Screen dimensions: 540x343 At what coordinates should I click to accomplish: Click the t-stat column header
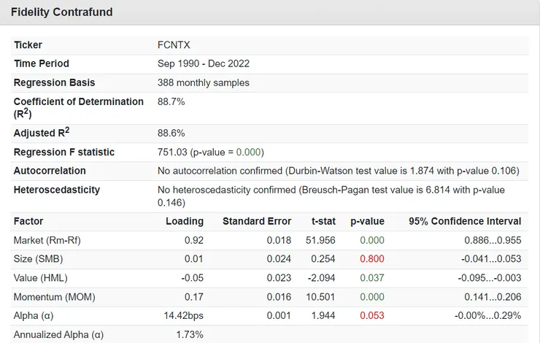(323, 221)
